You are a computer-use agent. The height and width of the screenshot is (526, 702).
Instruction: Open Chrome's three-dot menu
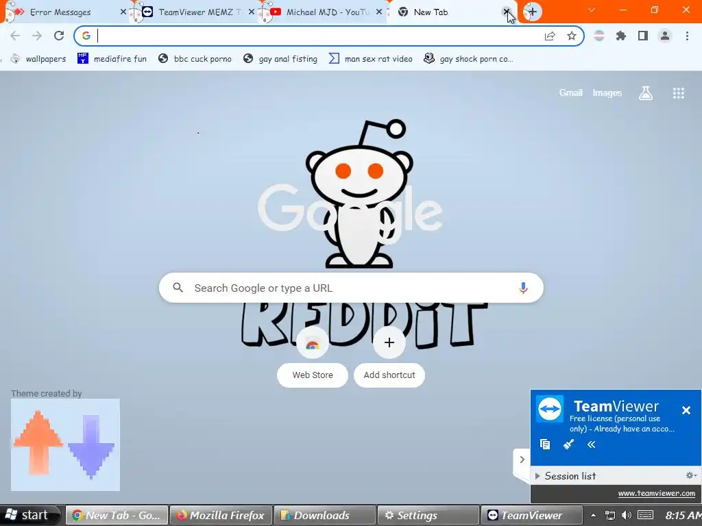[x=687, y=36]
